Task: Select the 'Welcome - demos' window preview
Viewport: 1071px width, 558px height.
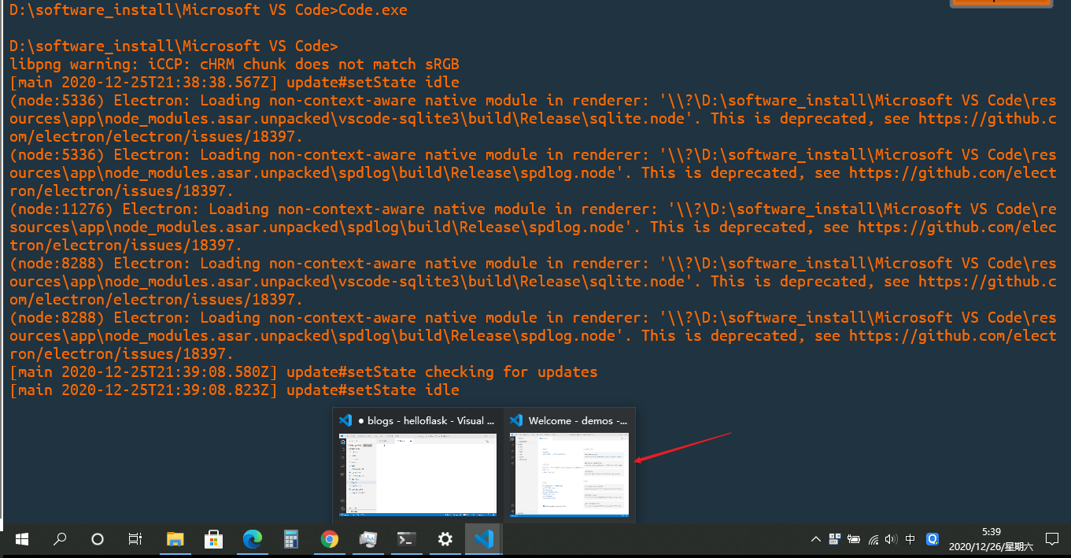Action: 570,465
